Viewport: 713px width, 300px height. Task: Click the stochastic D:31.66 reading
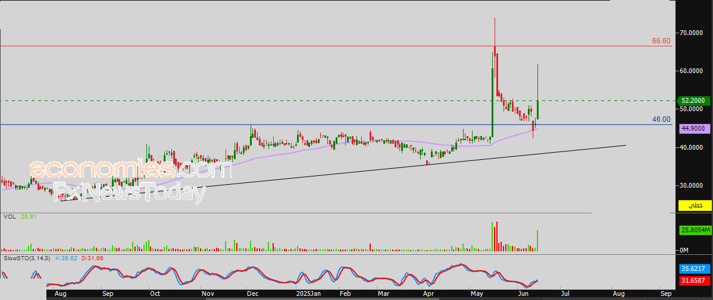coord(92,258)
